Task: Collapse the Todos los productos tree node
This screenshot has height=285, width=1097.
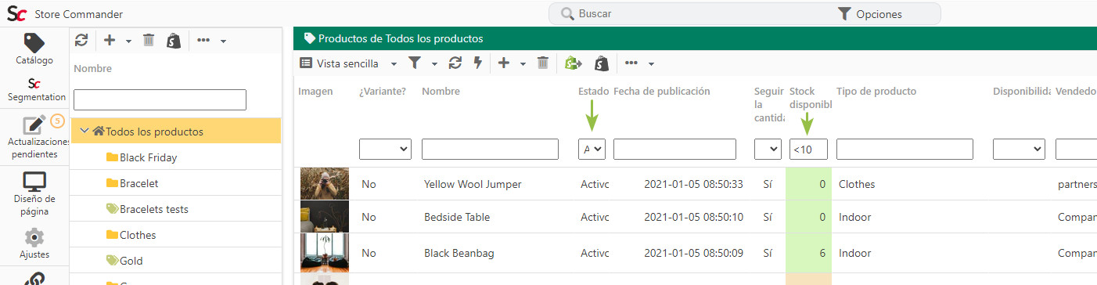Action: point(84,132)
